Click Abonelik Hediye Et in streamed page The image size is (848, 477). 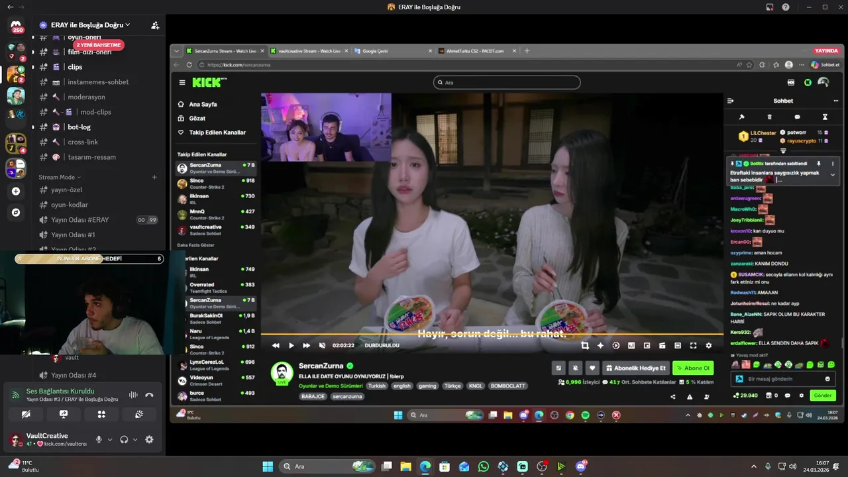636,368
